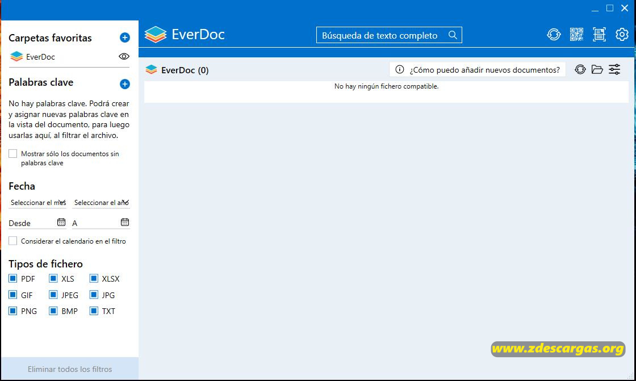Enable considering calendar in the filter
The height and width of the screenshot is (381, 636).
(13, 241)
